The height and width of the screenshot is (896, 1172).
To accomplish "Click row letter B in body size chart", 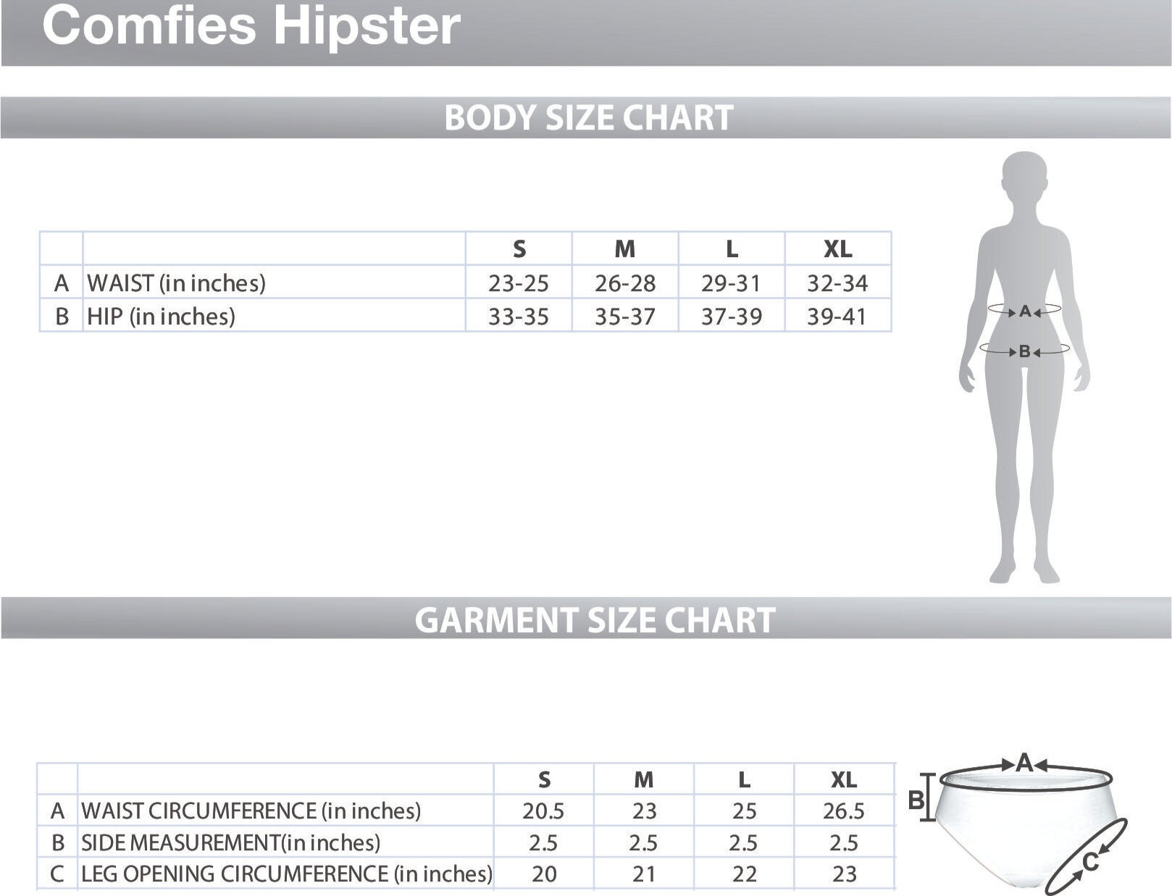I will click(62, 317).
